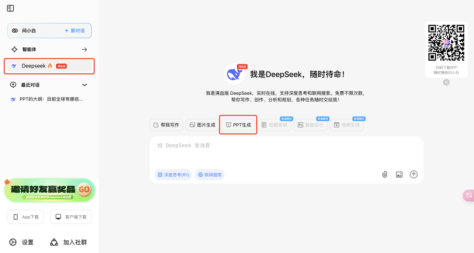
Task: Click the QR code for app download
Action: [446, 43]
